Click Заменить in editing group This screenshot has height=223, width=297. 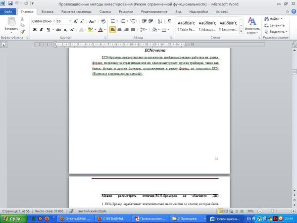(274, 25)
